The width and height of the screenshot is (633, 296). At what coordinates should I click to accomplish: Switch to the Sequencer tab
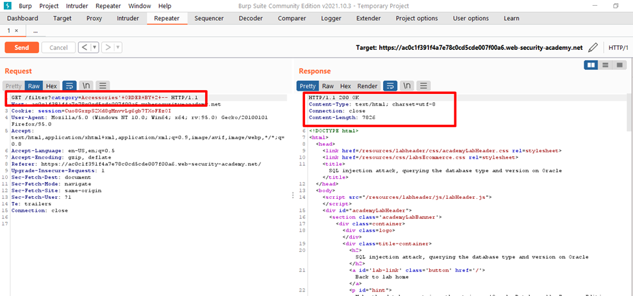208,19
